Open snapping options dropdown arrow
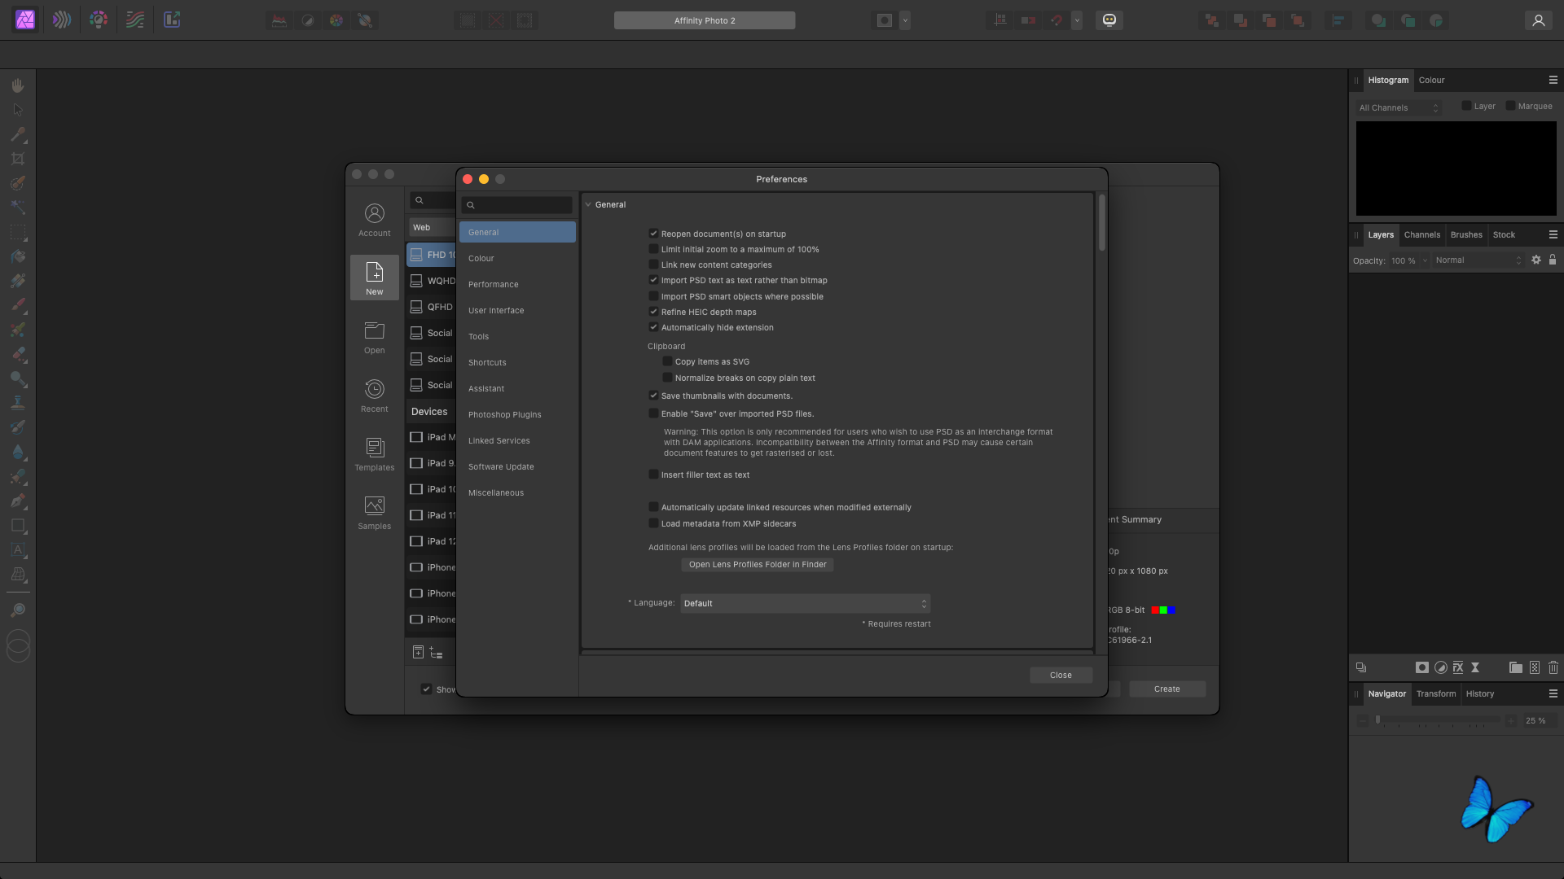The image size is (1564, 879). pos(1077,20)
